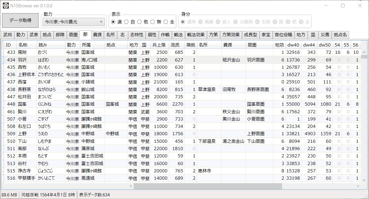This screenshot has width=369, height=199.
Task: Switch to the 資源 tab
Action: click(x=98, y=35)
